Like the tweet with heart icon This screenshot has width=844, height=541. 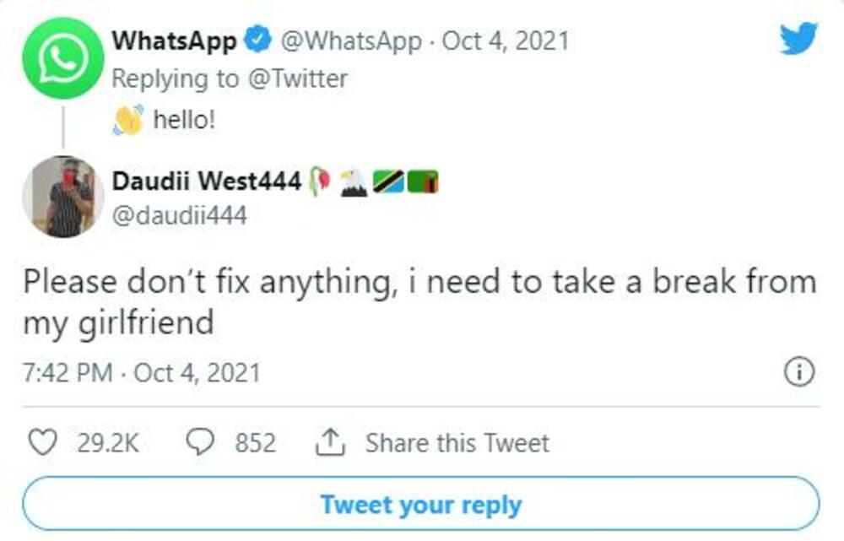[42, 443]
